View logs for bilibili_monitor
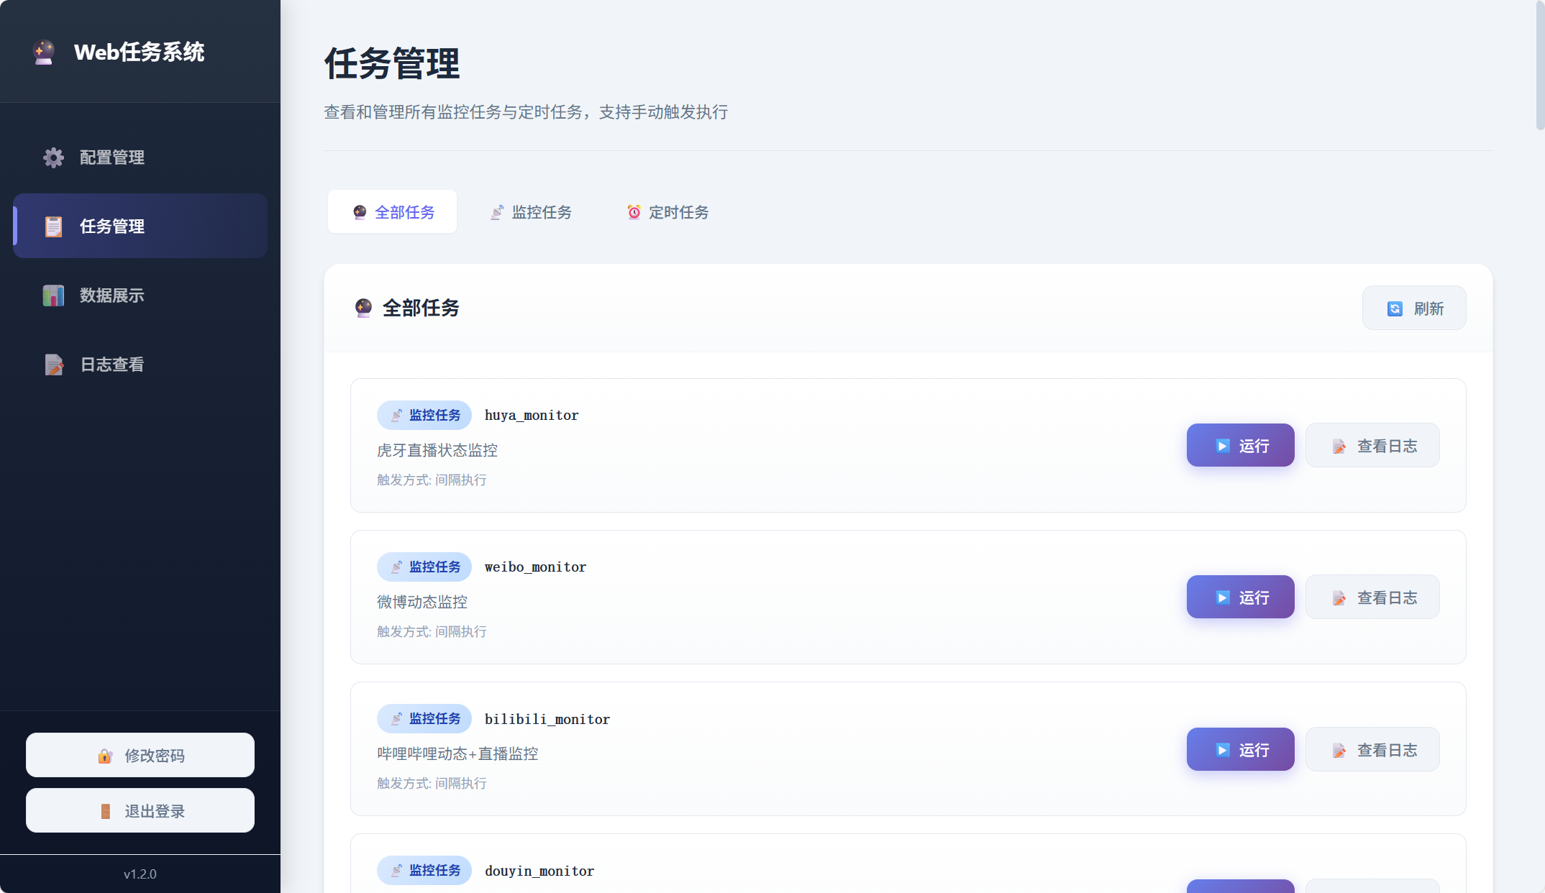The image size is (1545, 893). [1372, 749]
